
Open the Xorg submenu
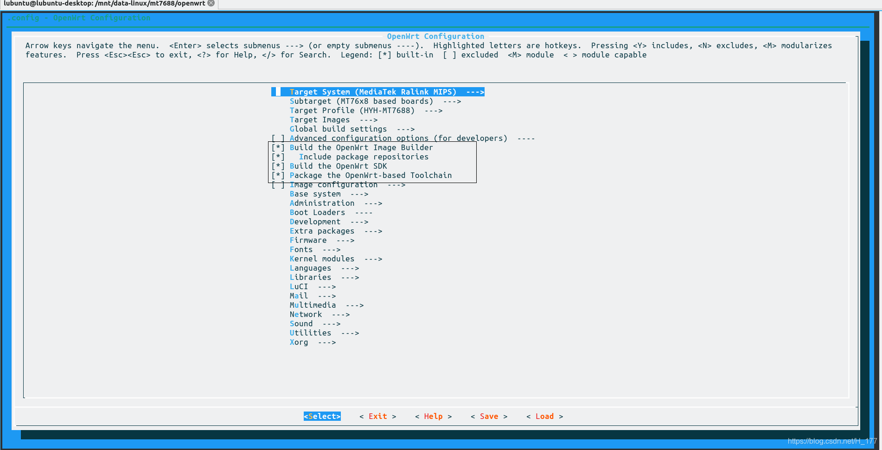click(x=313, y=342)
